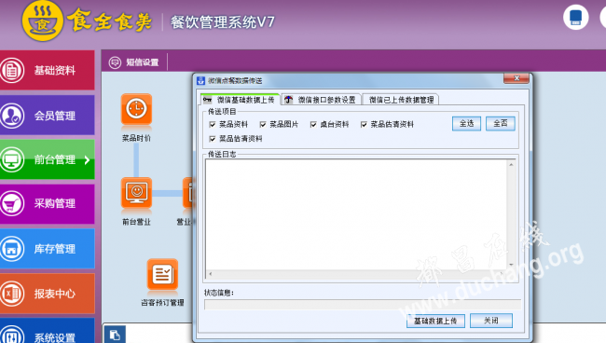606x343 pixels.
Task: Select 前台管理 sidebar item
Action: coord(48,159)
